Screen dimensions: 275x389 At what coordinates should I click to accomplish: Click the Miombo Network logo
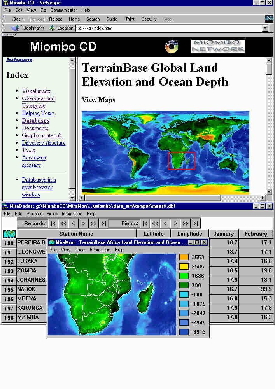(x=218, y=46)
